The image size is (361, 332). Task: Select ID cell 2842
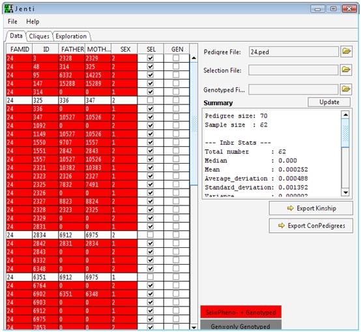pos(46,243)
